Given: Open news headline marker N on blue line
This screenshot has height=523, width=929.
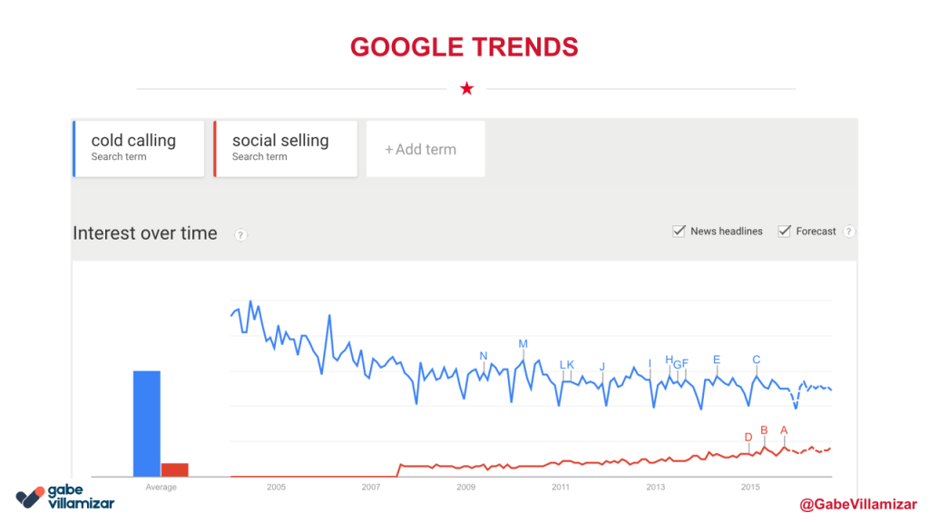Looking at the screenshot, I should point(484,356).
